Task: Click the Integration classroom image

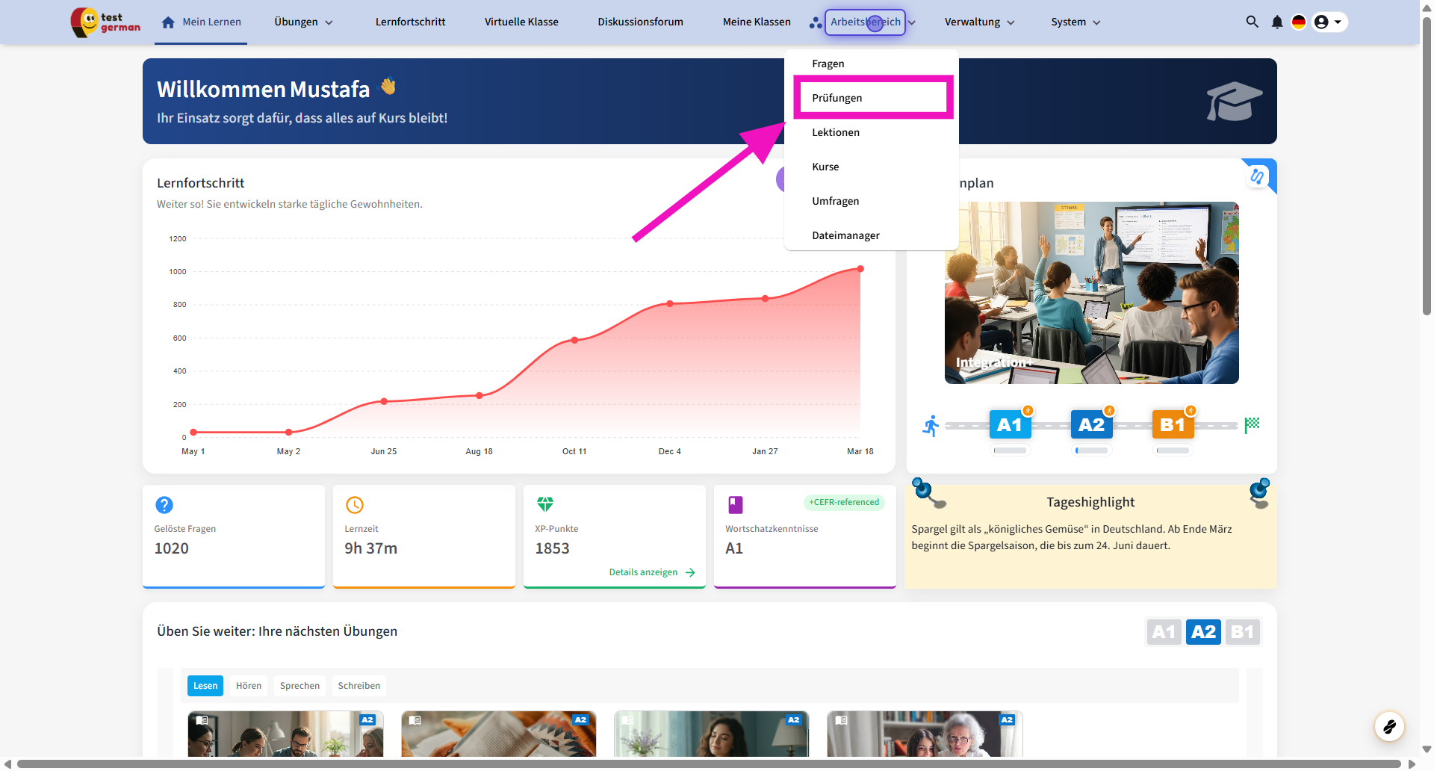Action: click(1091, 293)
